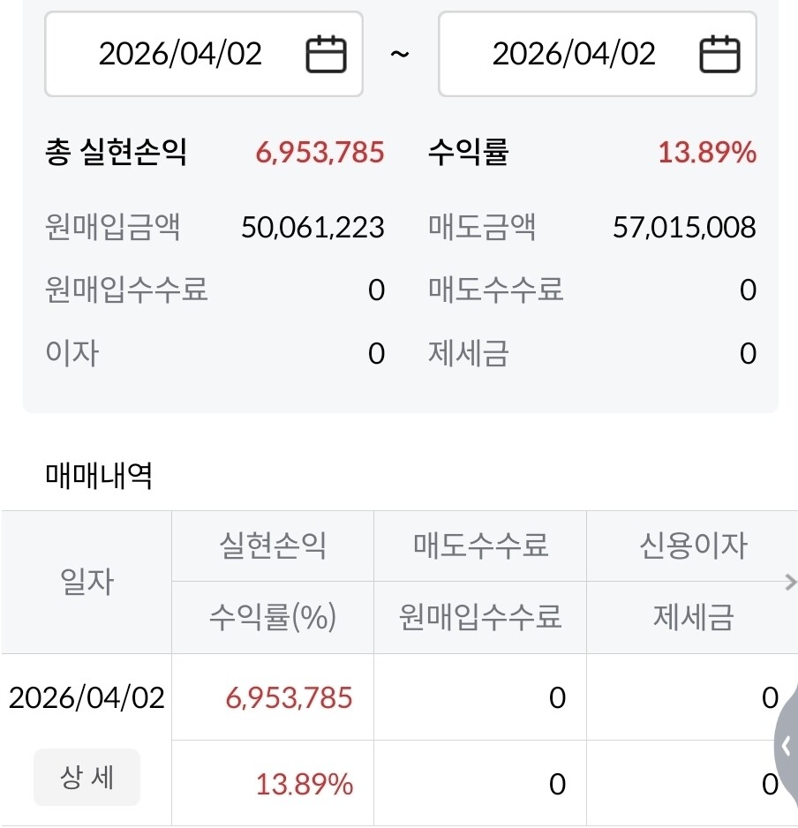The width and height of the screenshot is (798, 828).
Task: Tap the 매매내역 section heading
Action: point(99,477)
